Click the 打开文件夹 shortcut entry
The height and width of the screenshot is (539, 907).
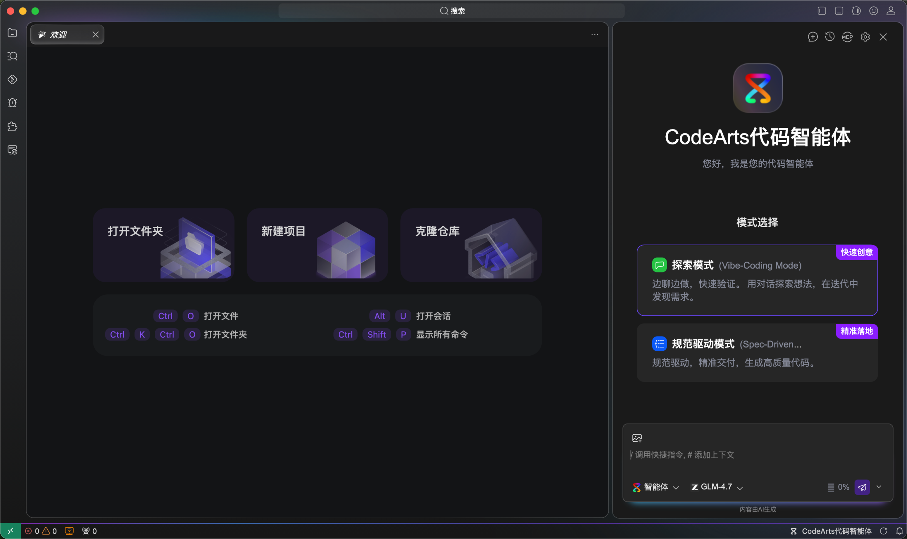(176, 334)
